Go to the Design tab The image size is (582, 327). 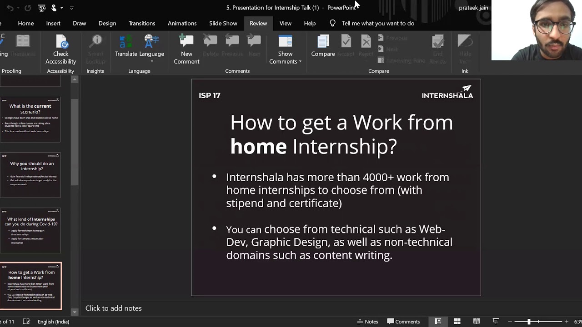coord(107,23)
